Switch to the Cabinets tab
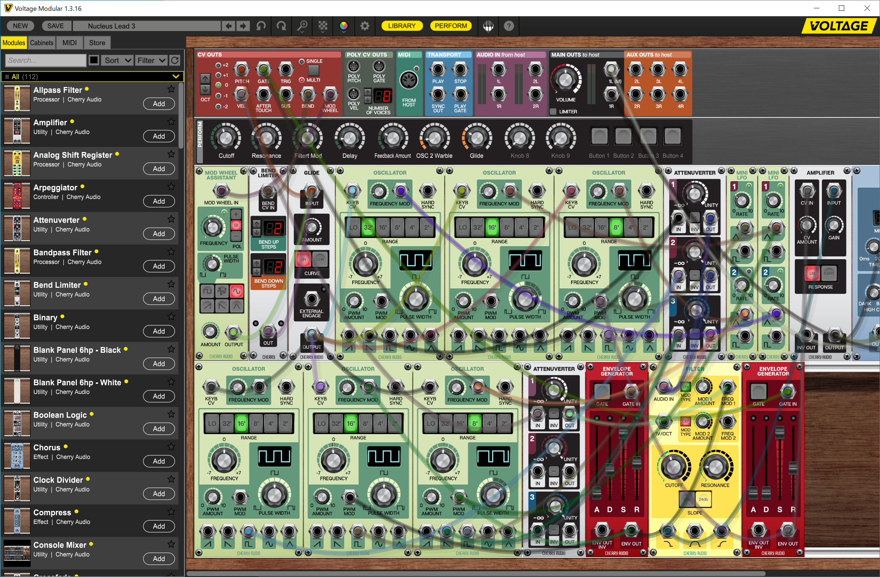The image size is (880, 577). click(x=42, y=43)
